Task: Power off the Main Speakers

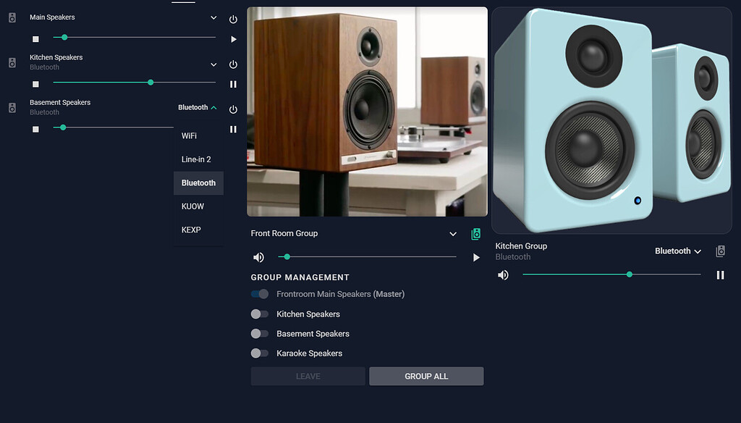Action: pos(232,19)
